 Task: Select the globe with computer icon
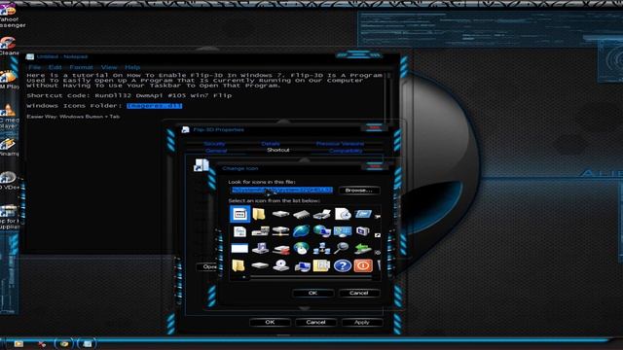point(322,231)
